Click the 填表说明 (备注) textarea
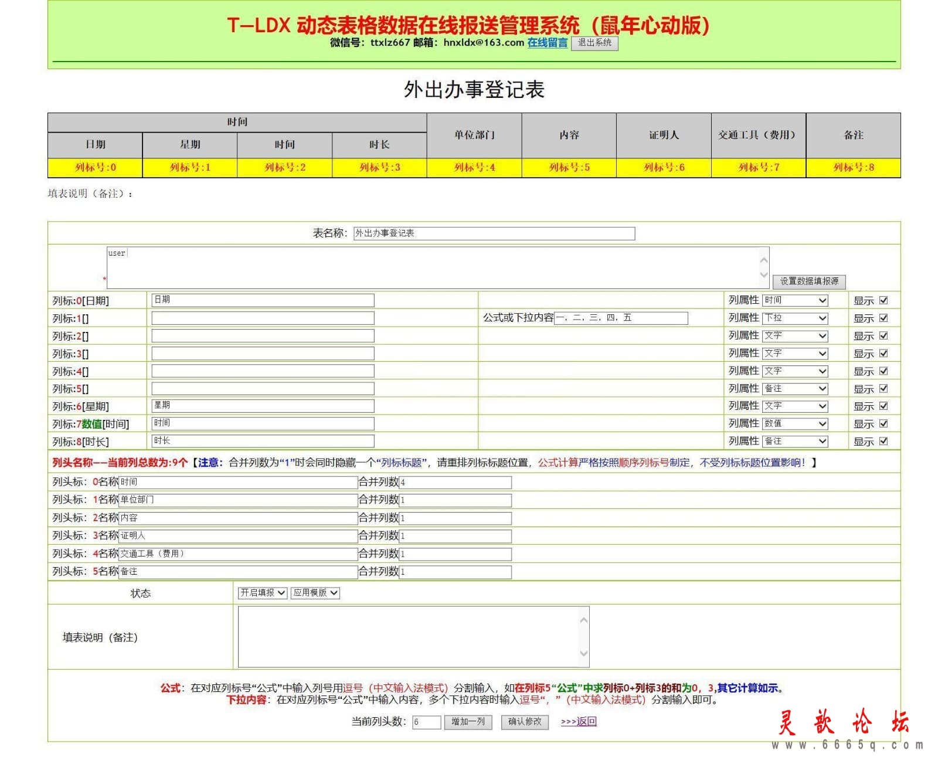The height and width of the screenshot is (760, 938). click(413, 637)
